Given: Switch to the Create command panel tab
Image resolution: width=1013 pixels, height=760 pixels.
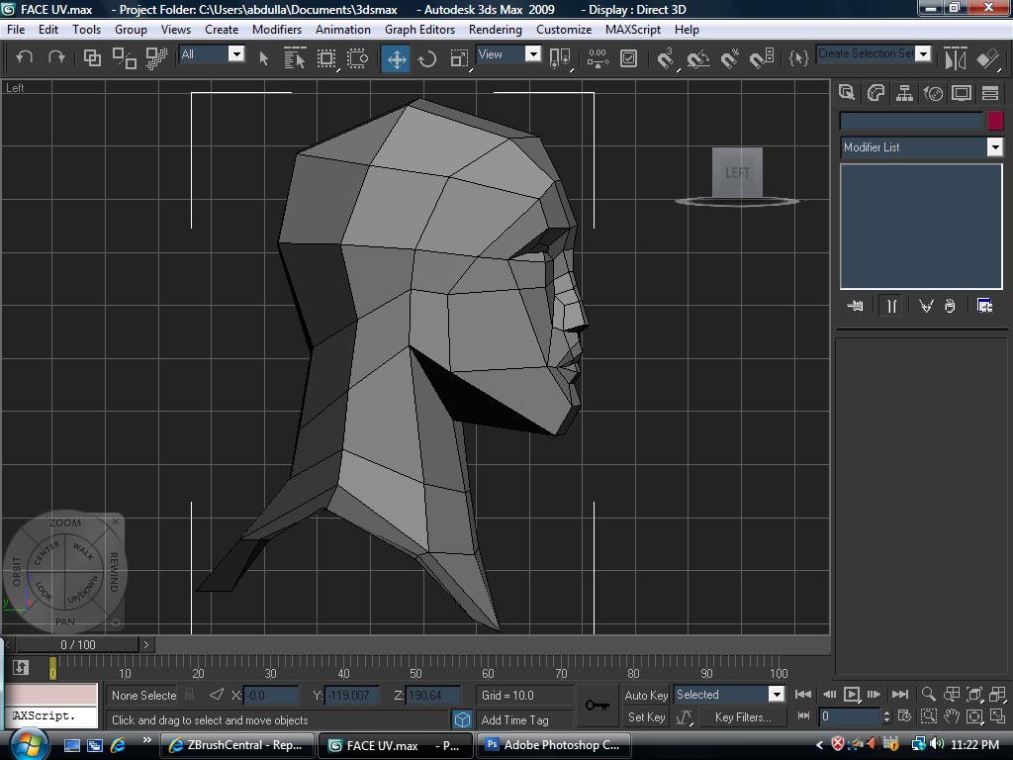Looking at the screenshot, I should click(847, 93).
